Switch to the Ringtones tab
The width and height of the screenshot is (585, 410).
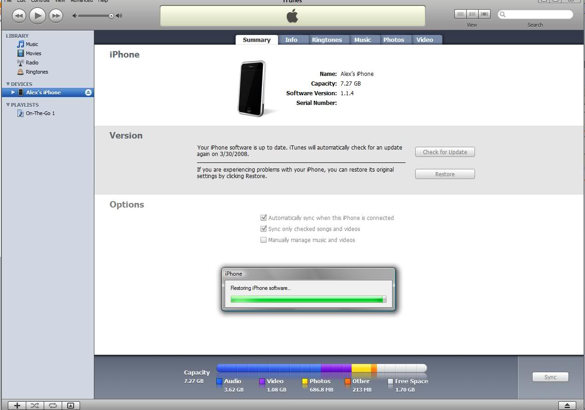coord(327,40)
